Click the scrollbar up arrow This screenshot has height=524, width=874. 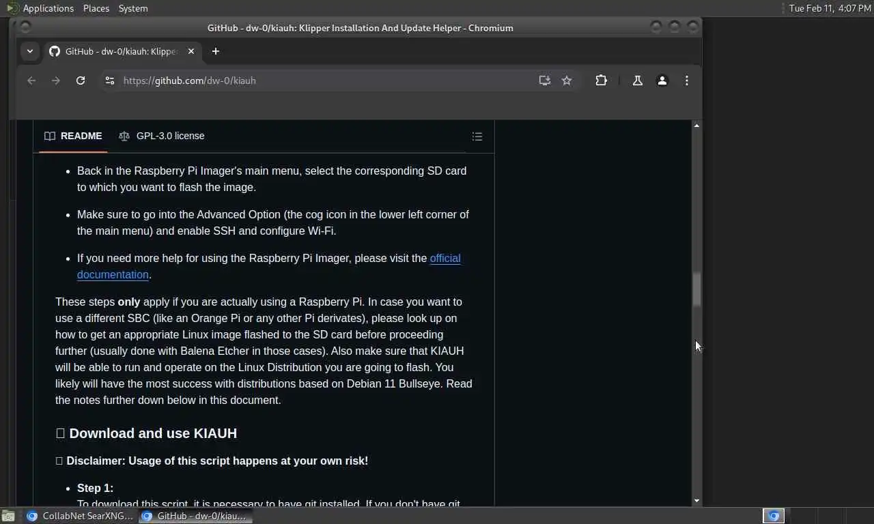(696, 126)
